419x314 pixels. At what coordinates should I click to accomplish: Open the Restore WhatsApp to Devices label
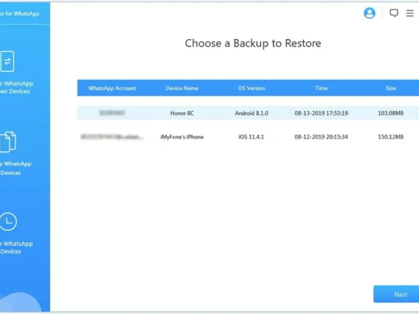click(x=16, y=248)
